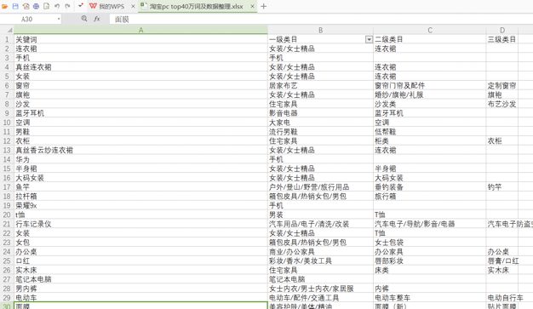This screenshot has height=309, width=533.
Task: Click the Name Box showing A30
Action: coord(28,19)
